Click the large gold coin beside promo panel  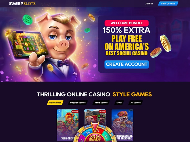pos(165,43)
